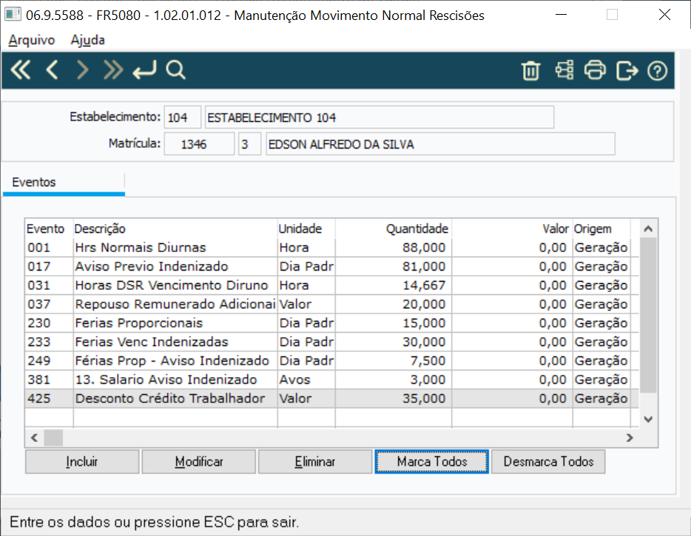The width and height of the screenshot is (691, 536).
Task: Click employee name field EDSON ALFREDO DA SILVA
Action: point(440,144)
